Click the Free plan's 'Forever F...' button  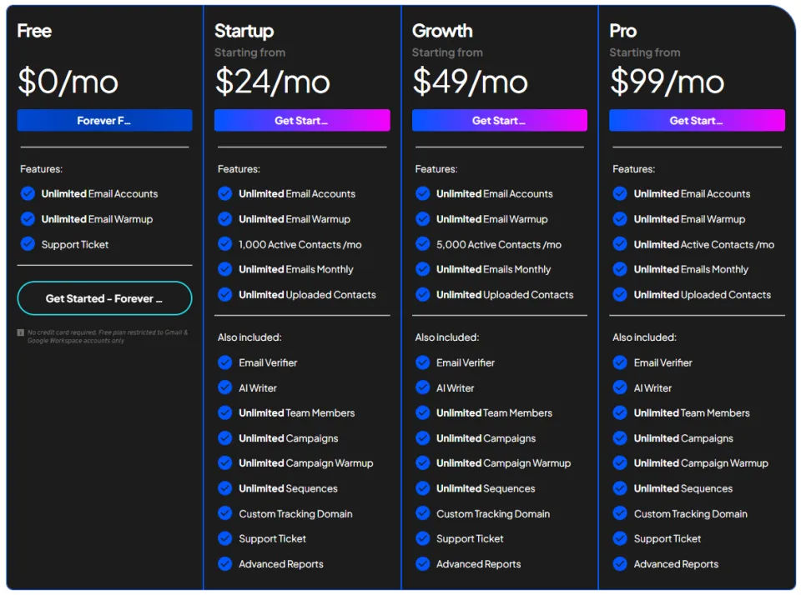click(105, 121)
